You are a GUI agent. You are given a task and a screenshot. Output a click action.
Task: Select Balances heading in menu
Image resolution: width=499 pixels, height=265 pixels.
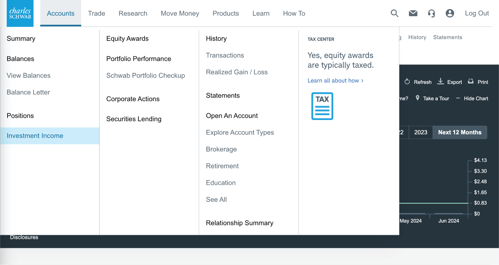[20, 59]
